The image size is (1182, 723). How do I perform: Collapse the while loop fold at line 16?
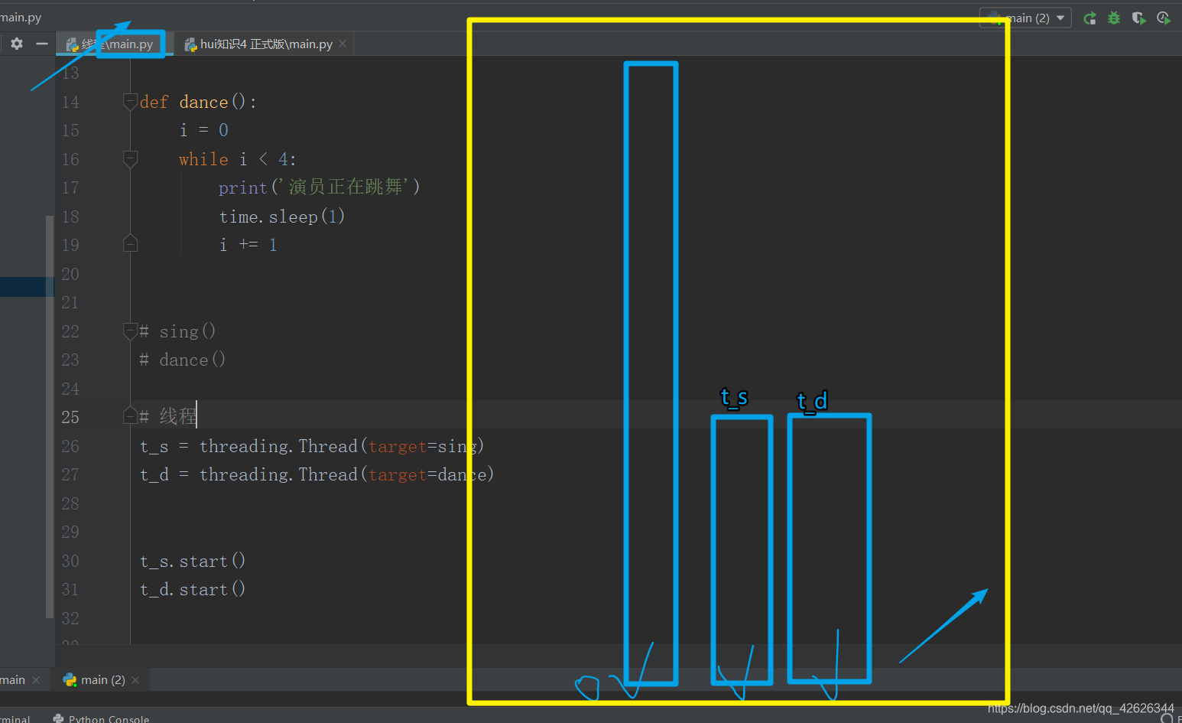tap(130, 158)
